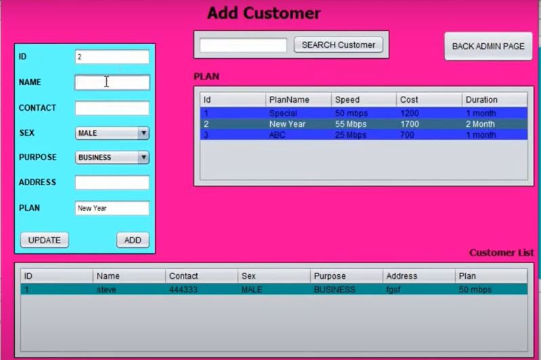Image resolution: width=541 pixels, height=360 pixels.
Task: Click the PLAN field containing New Year
Action: pos(112,208)
